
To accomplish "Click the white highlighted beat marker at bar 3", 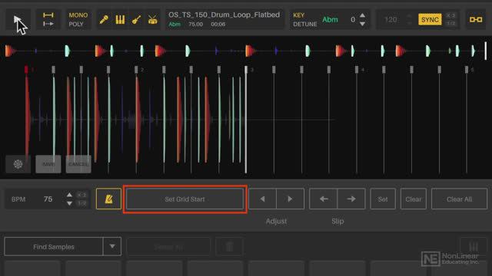I will [246, 70].
